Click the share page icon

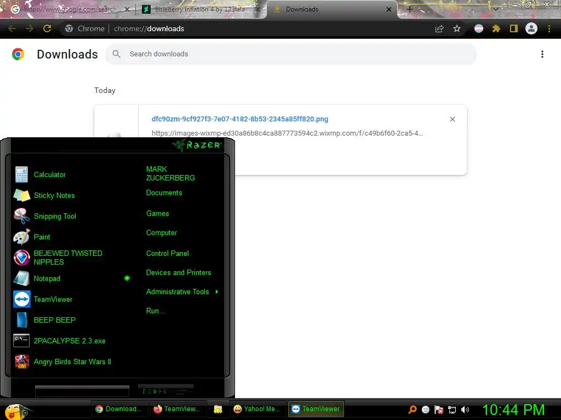tap(439, 28)
